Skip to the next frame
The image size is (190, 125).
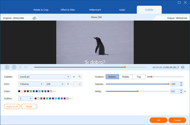(x=26, y=67)
